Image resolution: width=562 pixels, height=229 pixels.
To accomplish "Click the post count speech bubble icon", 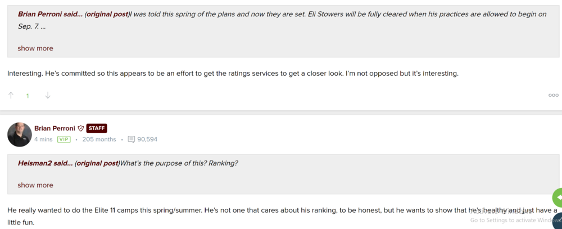I will (x=132, y=139).
